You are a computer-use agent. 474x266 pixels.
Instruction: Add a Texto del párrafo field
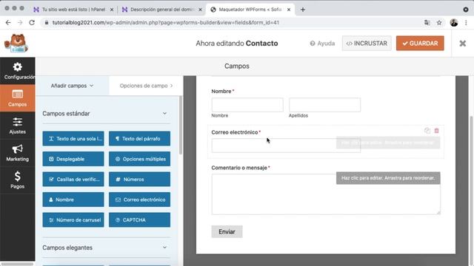tap(139, 139)
